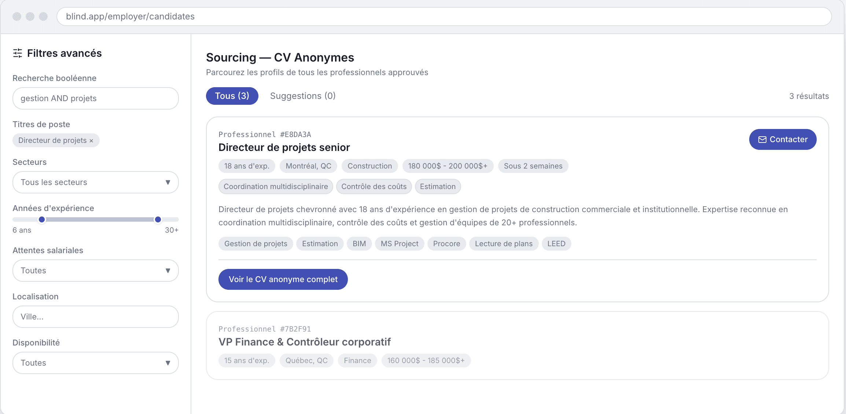Remove the Directeur de projets filter chip
This screenshot has height=414, width=846.
tap(91, 141)
